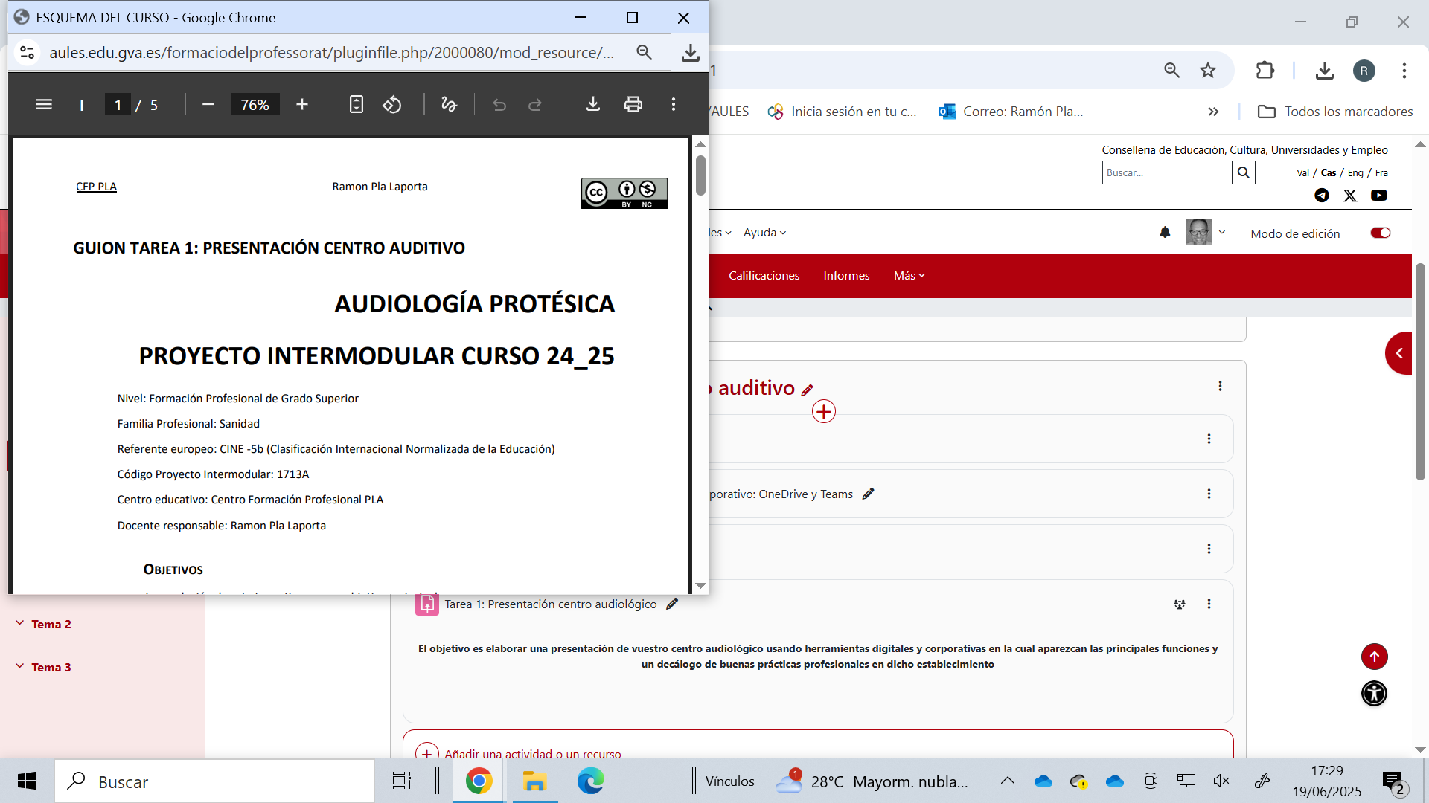Switch to the Calificaciones tab
This screenshot has height=803, width=1429.
pyautogui.click(x=764, y=276)
